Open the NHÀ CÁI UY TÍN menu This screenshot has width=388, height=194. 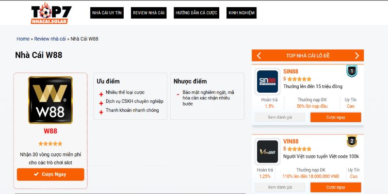coord(107,13)
